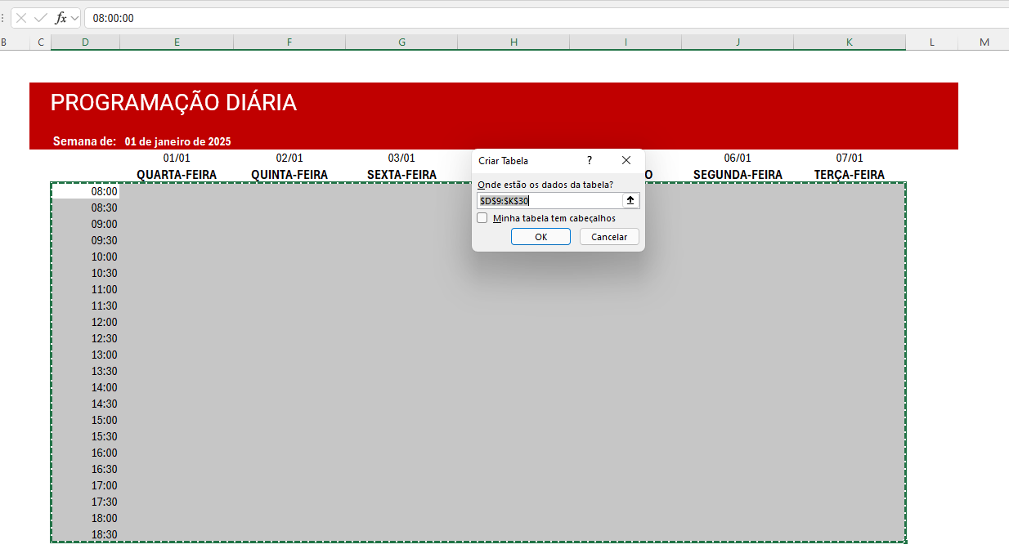Open help in the Criar Tabela dialog
The height and width of the screenshot is (558, 1009).
pyautogui.click(x=590, y=160)
